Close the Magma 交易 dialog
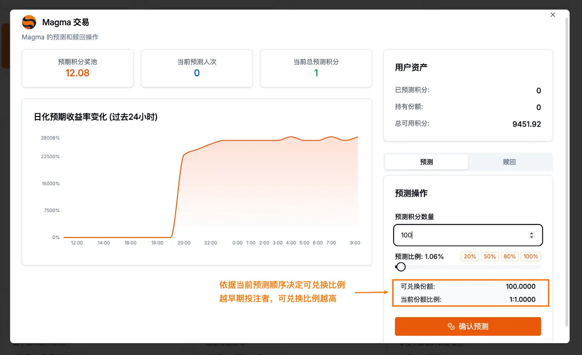The image size is (582, 355). click(553, 15)
